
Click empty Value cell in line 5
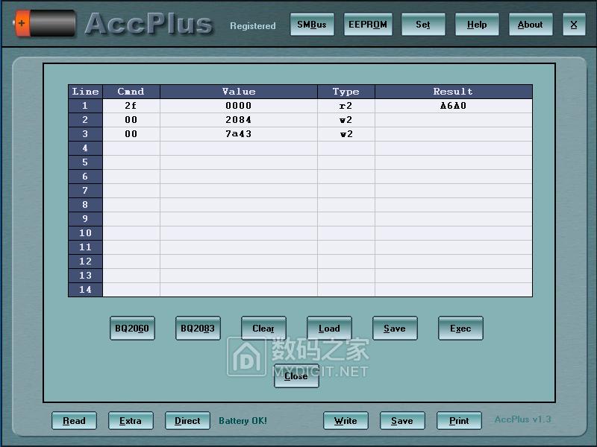239,162
